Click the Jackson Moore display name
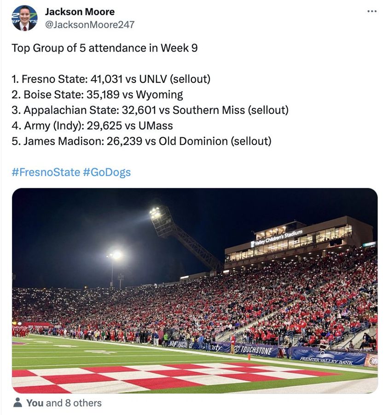This screenshot has height=415, width=388. [80, 12]
